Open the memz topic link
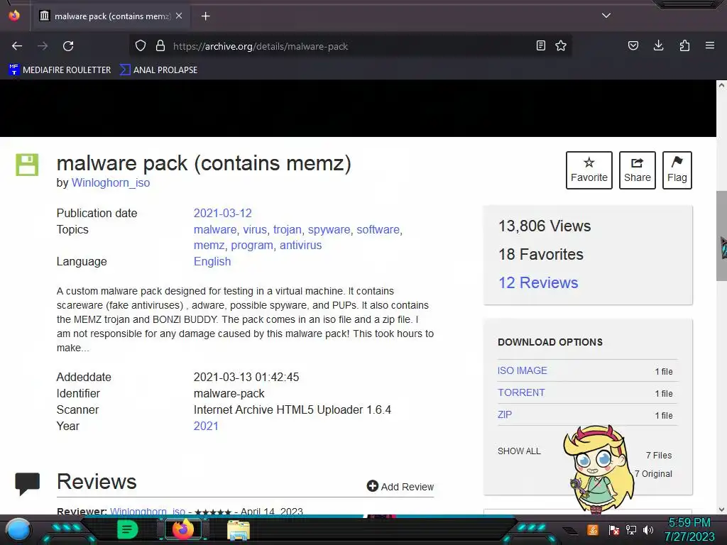This screenshot has width=727, height=545. (209, 245)
